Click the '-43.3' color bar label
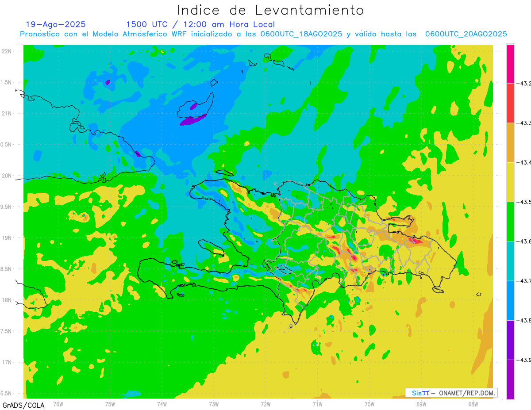 (524, 123)
